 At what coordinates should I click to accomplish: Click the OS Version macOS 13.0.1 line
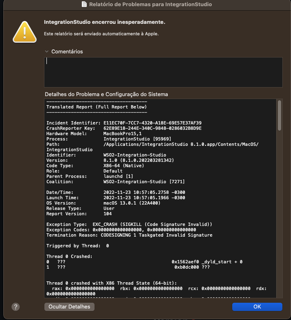(x=103, y=203)
